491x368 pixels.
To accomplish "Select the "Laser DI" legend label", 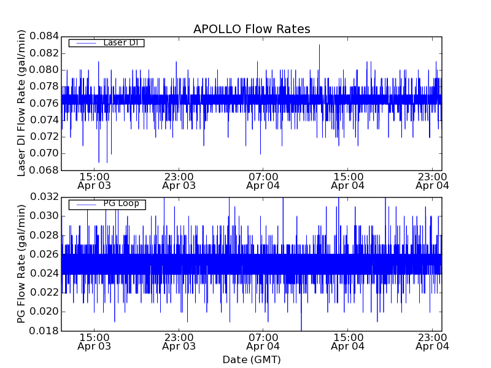I will click(x=121, y=42).
